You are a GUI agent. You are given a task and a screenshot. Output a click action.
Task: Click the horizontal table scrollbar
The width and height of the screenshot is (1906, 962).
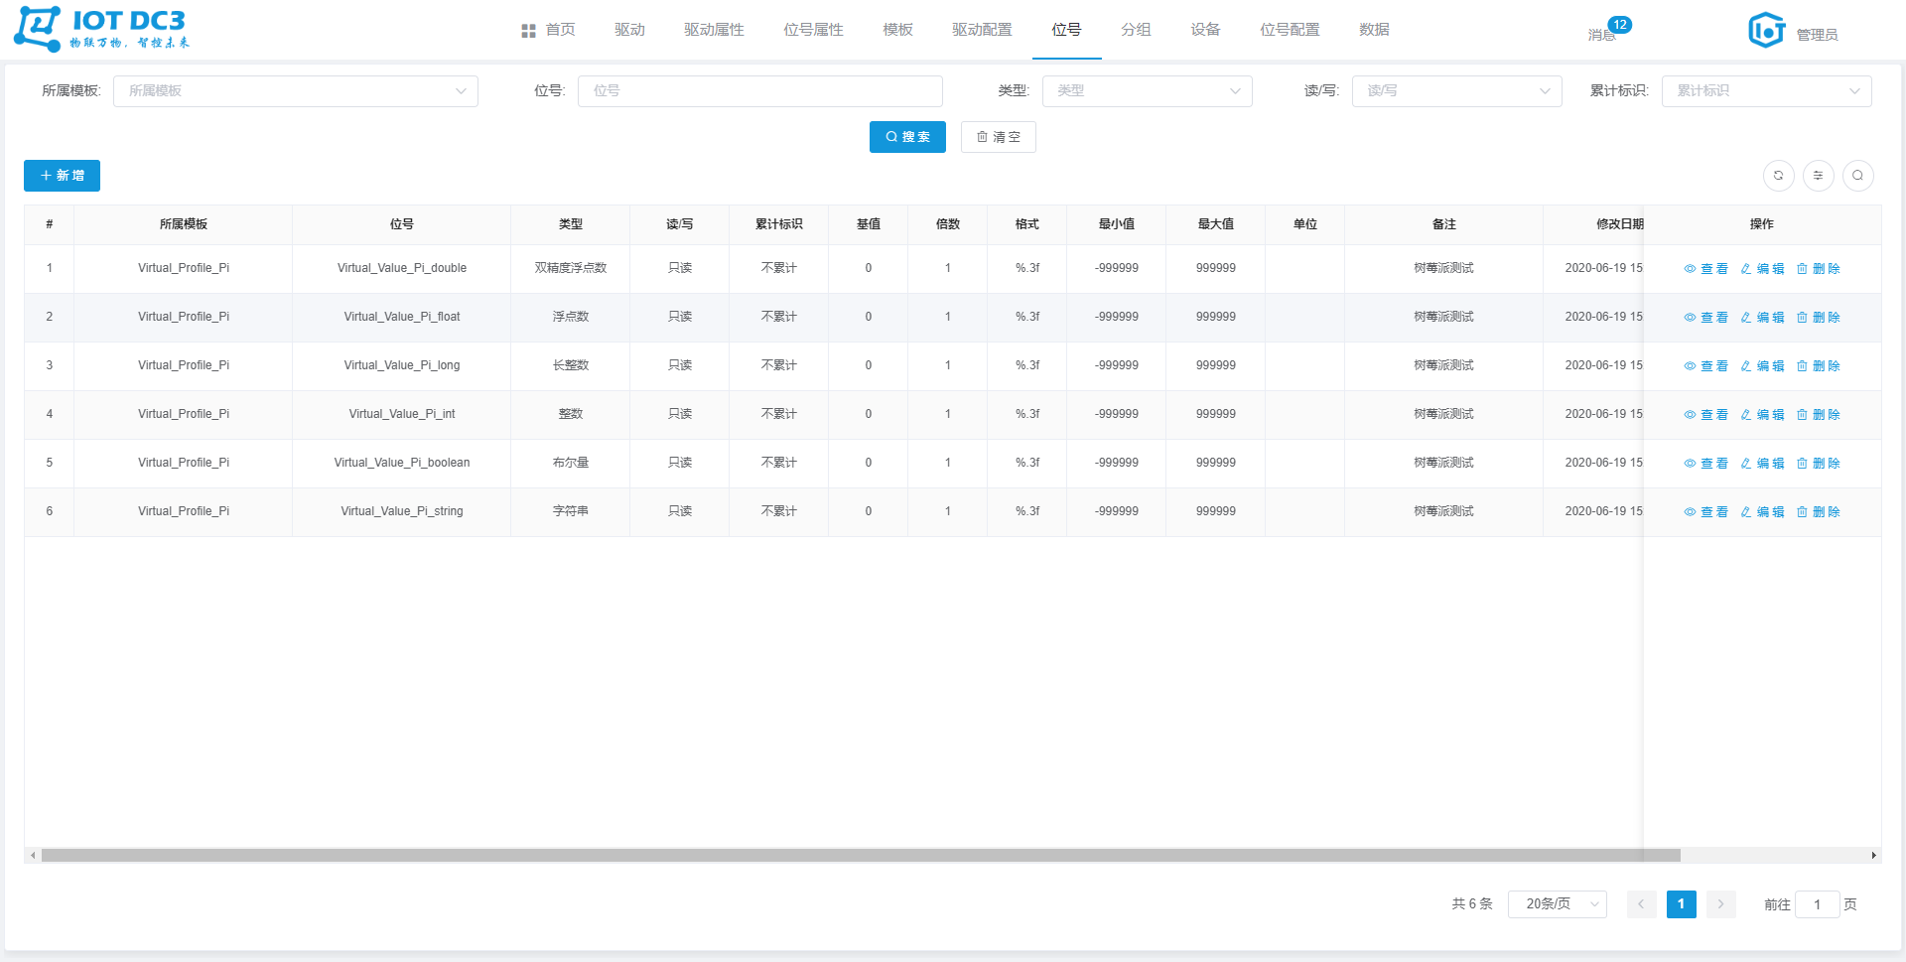(x=861, y=855)
